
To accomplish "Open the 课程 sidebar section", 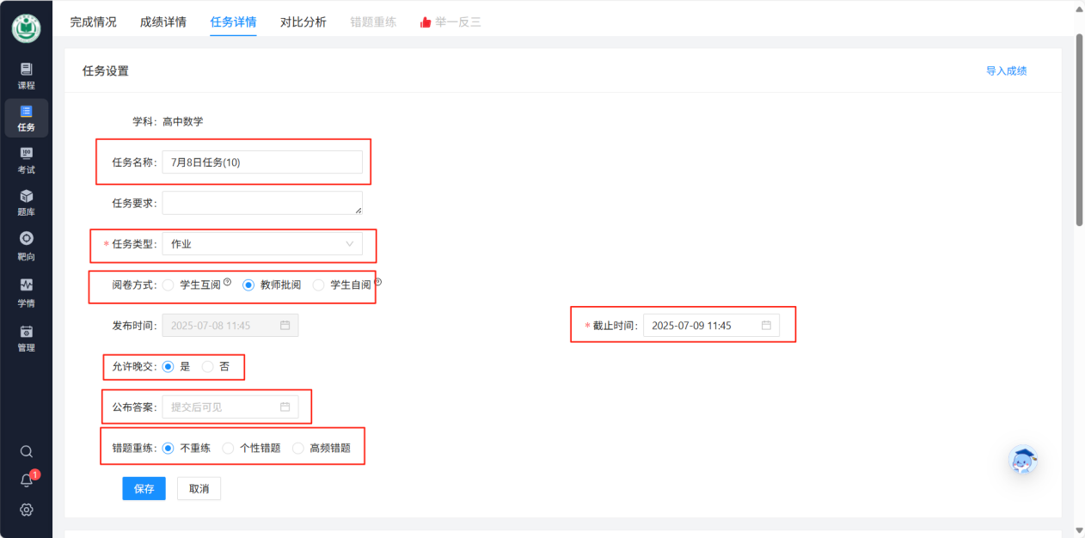I will click(x=26, y=76).
